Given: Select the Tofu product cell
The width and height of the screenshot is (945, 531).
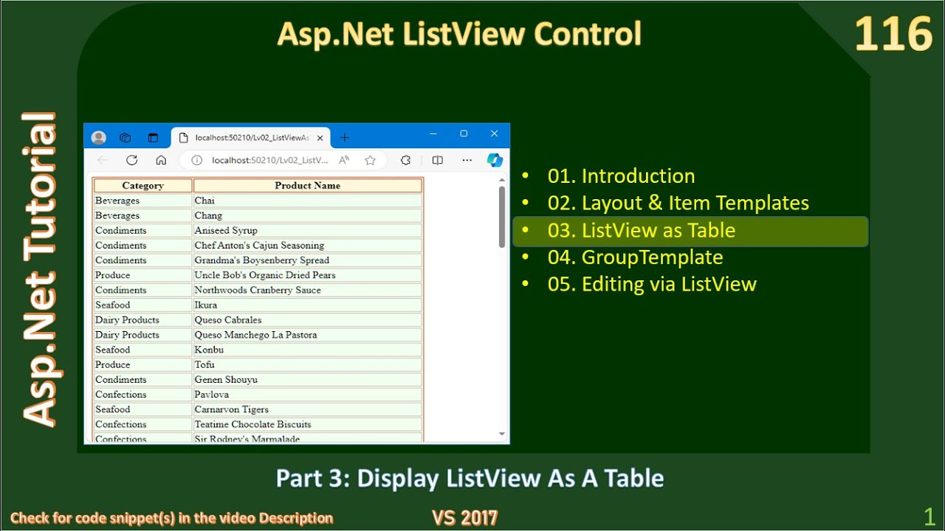Looking at the screenshot, I should pos(308,364).
